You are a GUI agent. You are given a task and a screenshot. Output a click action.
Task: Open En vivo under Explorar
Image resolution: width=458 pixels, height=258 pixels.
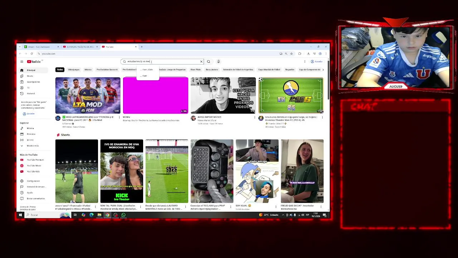click(31, 140)
